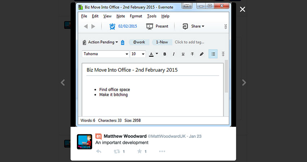Open the Tahoma font family dropdown
This screenshot has width=307, height=162.
tap(105, 54)
